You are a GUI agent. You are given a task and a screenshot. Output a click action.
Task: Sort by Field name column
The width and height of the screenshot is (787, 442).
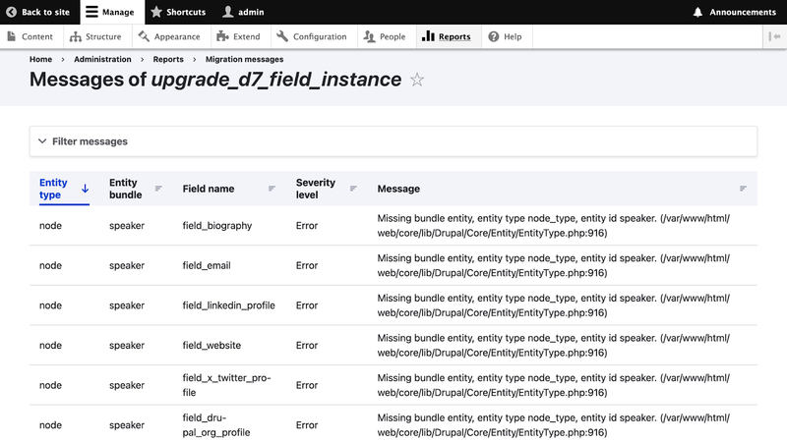(209, 189)
